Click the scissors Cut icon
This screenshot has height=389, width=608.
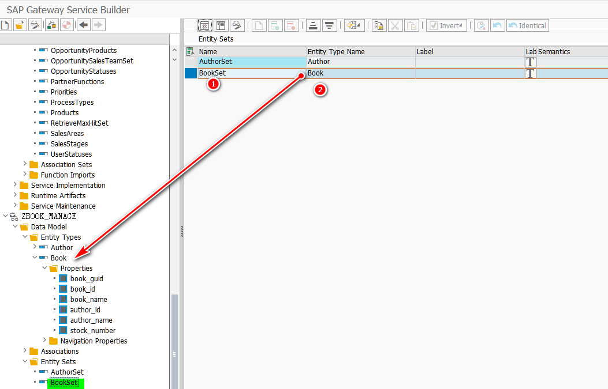[395, 26]
